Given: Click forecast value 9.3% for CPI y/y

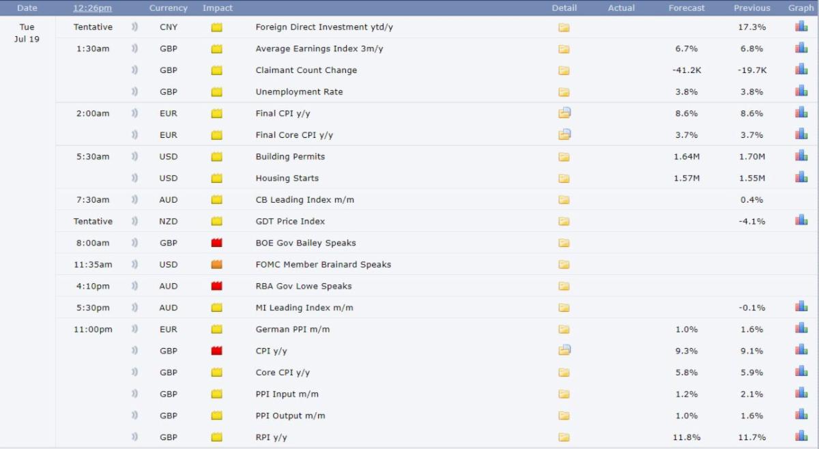Looking at the screenshot, I should 687,351.
